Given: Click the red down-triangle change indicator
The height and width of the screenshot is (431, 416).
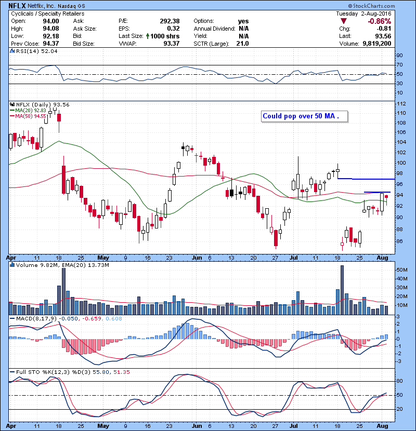Looking at the screenshot, I should (x=343, y=21).
